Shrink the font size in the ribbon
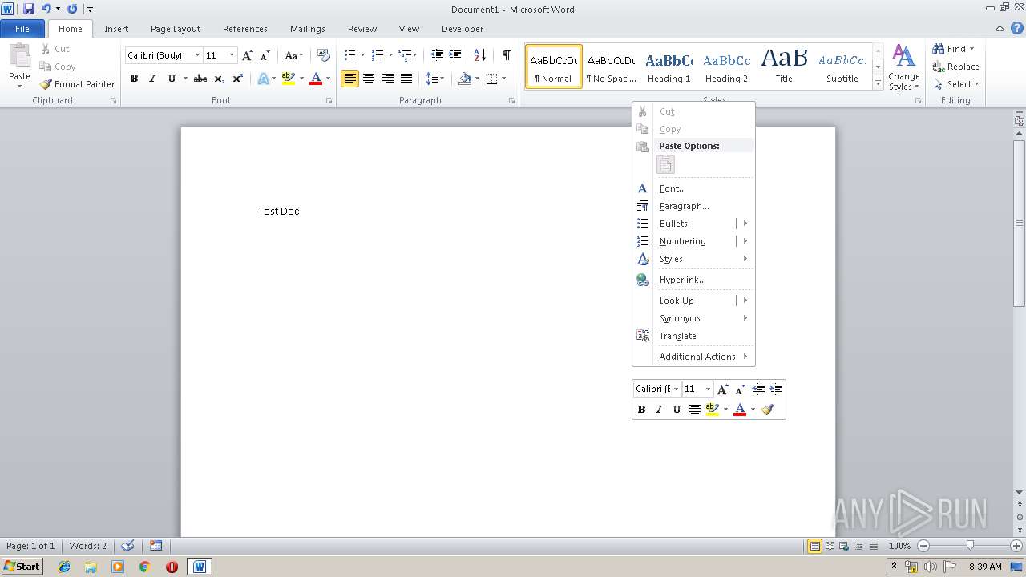Image resolution: width=1026 pixels, height=577 pixels. click(x=265, y=55)
